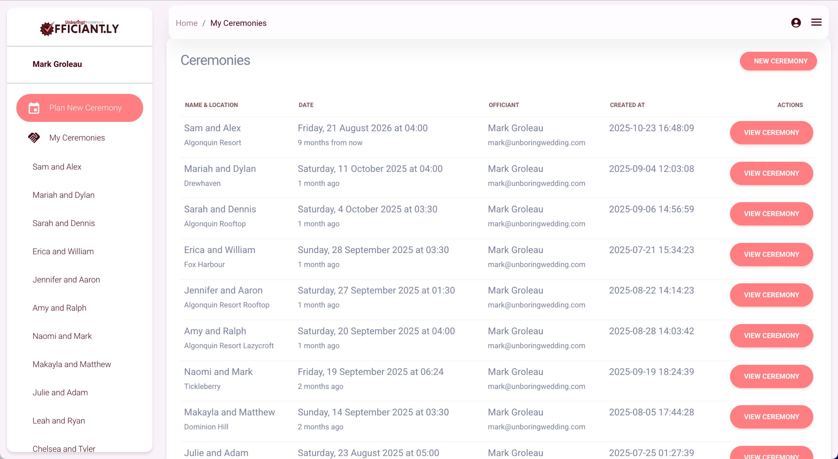Click the handshake icon beside My Ceremonies
This screenshot has width=838, height=459.
tap(34, 138)
